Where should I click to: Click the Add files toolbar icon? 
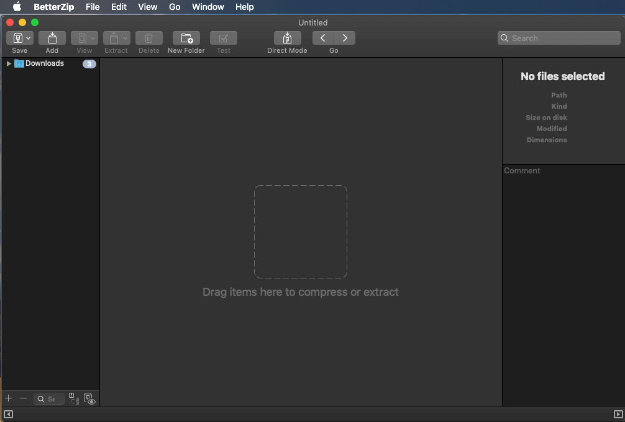52,37
